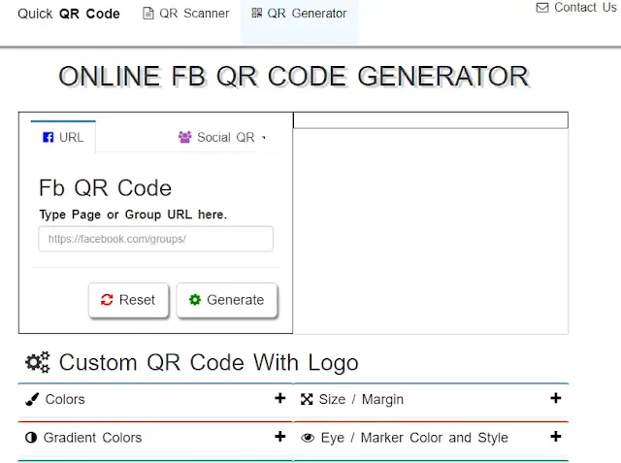Expand the Gradient Colors section
Image resolution: width=621 pixels, height=463 pixels.
pos(155,438)
